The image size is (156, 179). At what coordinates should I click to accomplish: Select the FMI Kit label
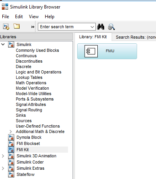point(23,150)
